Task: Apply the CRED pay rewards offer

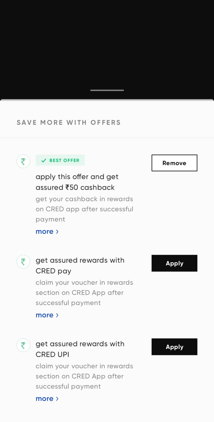Action: 174,263
